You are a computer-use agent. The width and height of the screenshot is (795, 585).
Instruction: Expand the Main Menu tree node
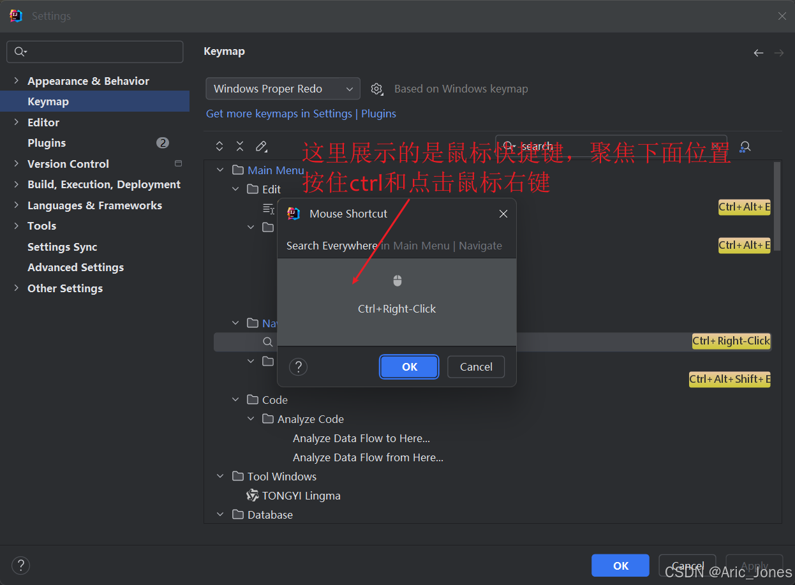pos(220,170)
